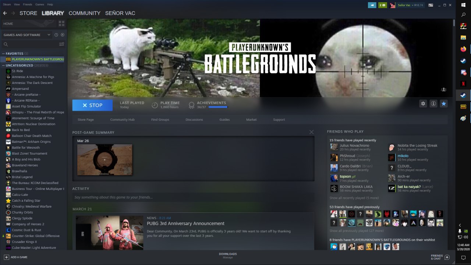Open the SEÑOR VAC profile tab
This screenshot has height=265, width=471.
pyautogui.click(x=120, y=13)
